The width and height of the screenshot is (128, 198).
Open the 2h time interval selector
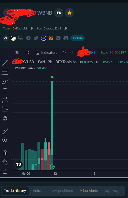tap(17, 53)
